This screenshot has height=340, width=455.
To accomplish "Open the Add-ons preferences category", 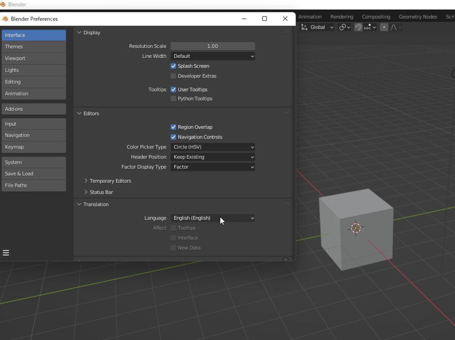I will [34, 109].
